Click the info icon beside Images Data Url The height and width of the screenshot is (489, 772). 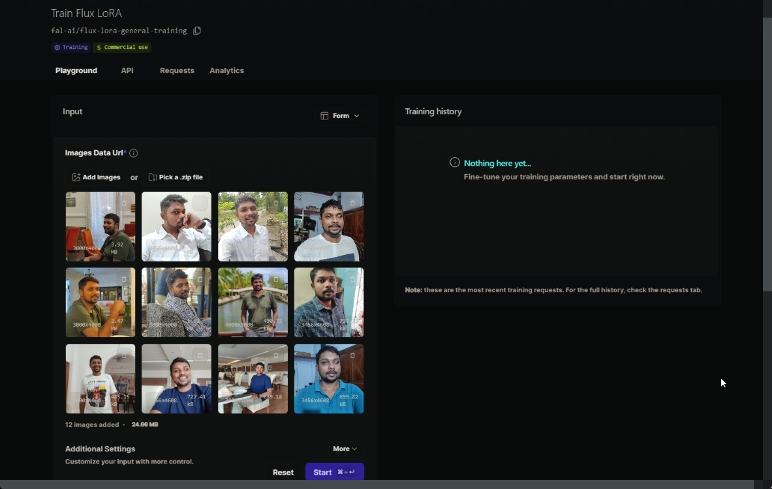pos(133,153)
